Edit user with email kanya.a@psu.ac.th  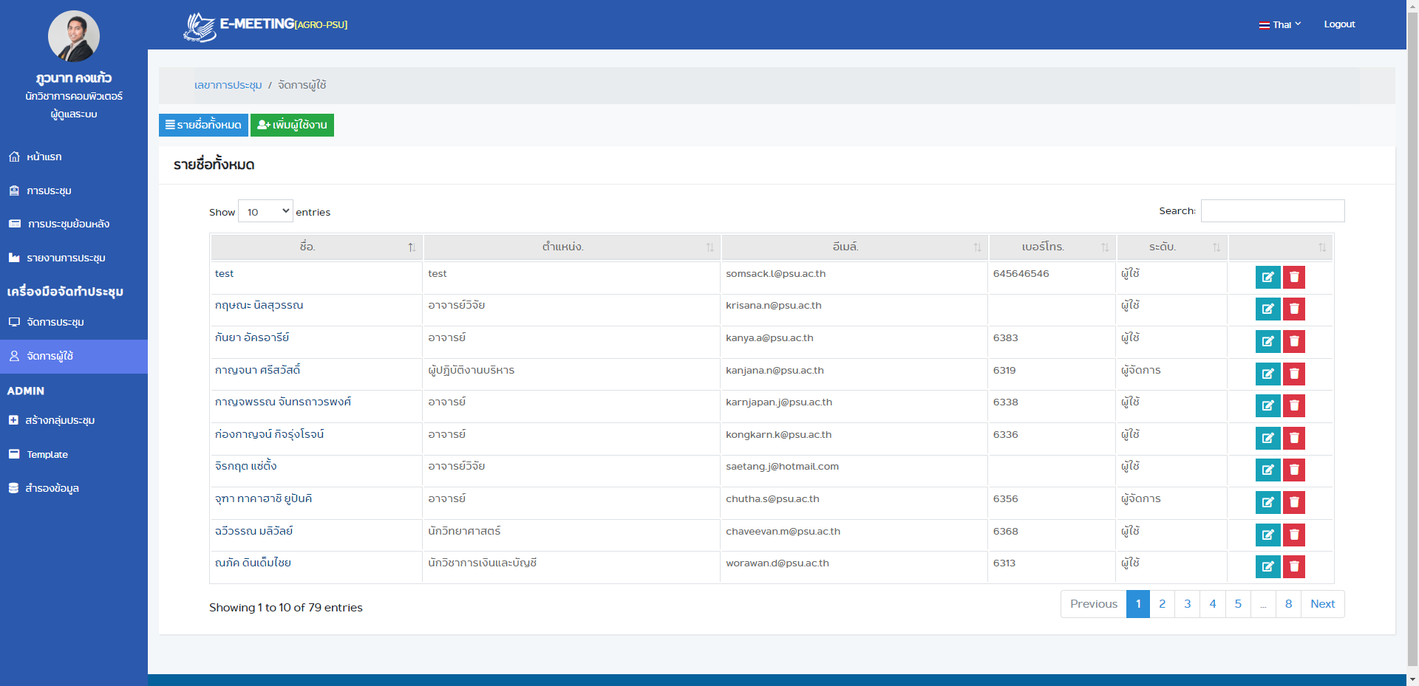[1267, 341]
